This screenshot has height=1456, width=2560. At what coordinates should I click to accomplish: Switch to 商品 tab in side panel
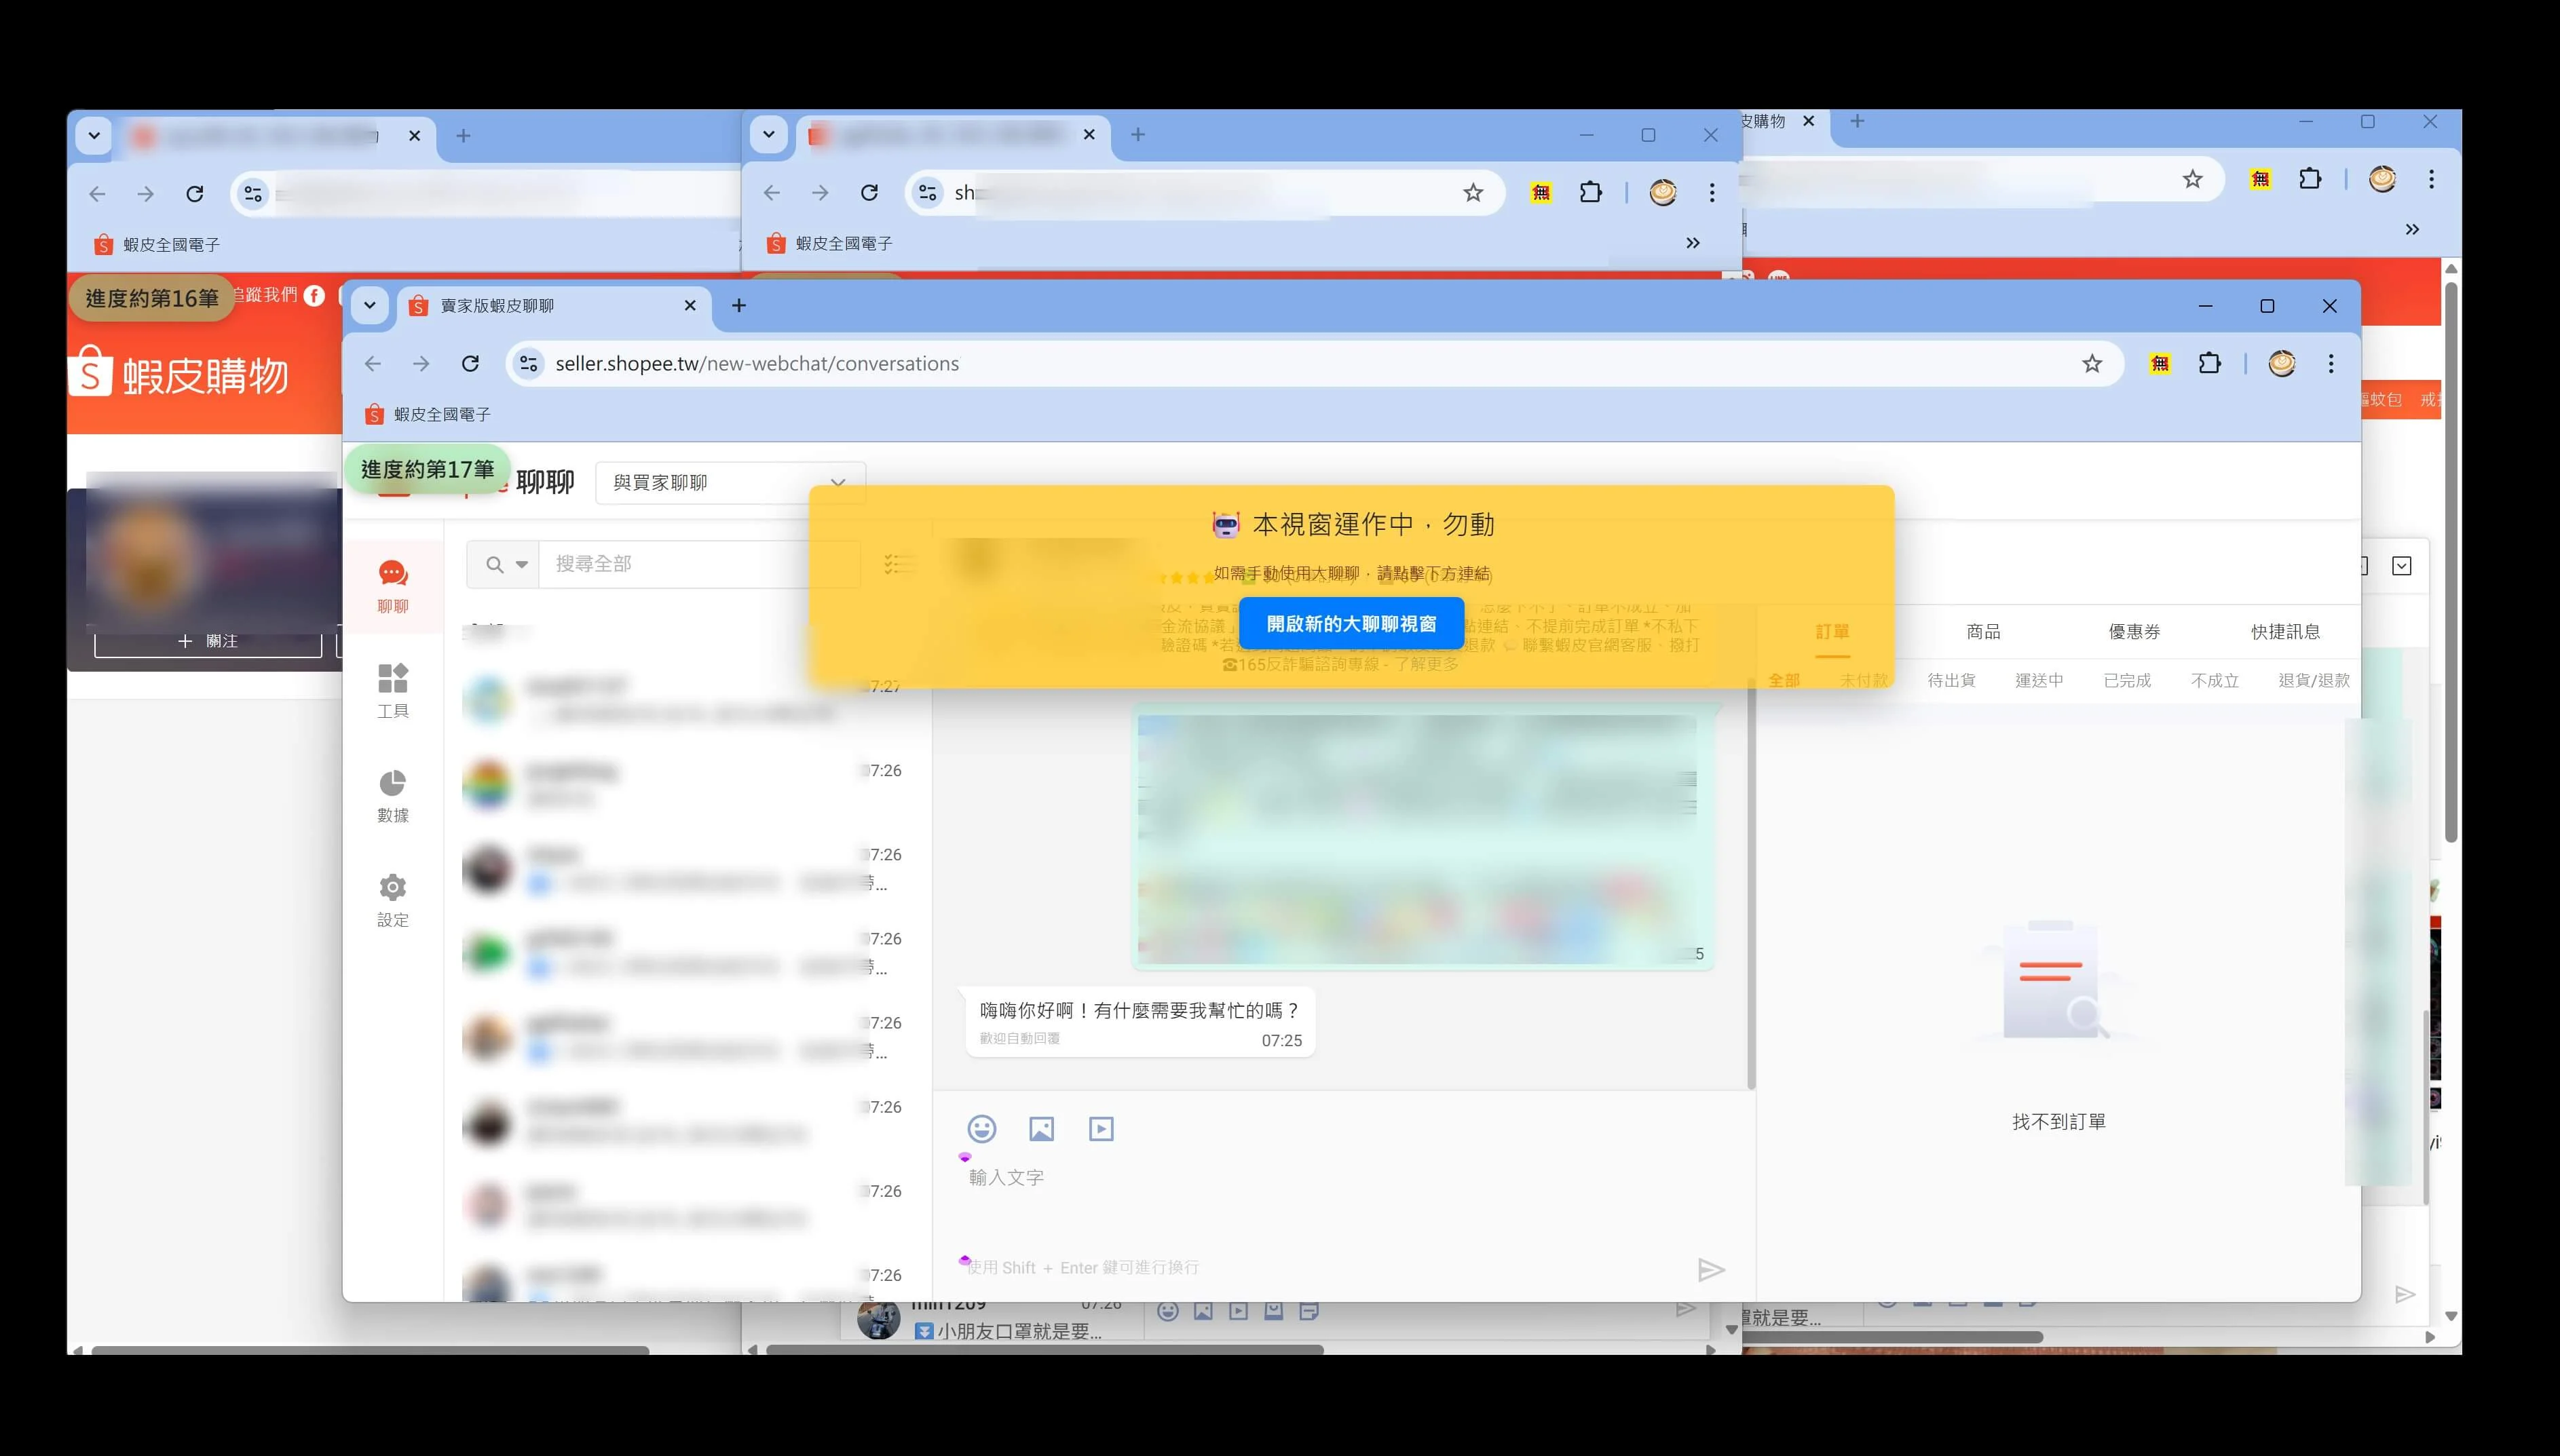pyautogui.click(x=1983, y=632)
